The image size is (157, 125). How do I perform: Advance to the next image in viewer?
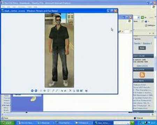pyautogui.click(x=36, y=91)
